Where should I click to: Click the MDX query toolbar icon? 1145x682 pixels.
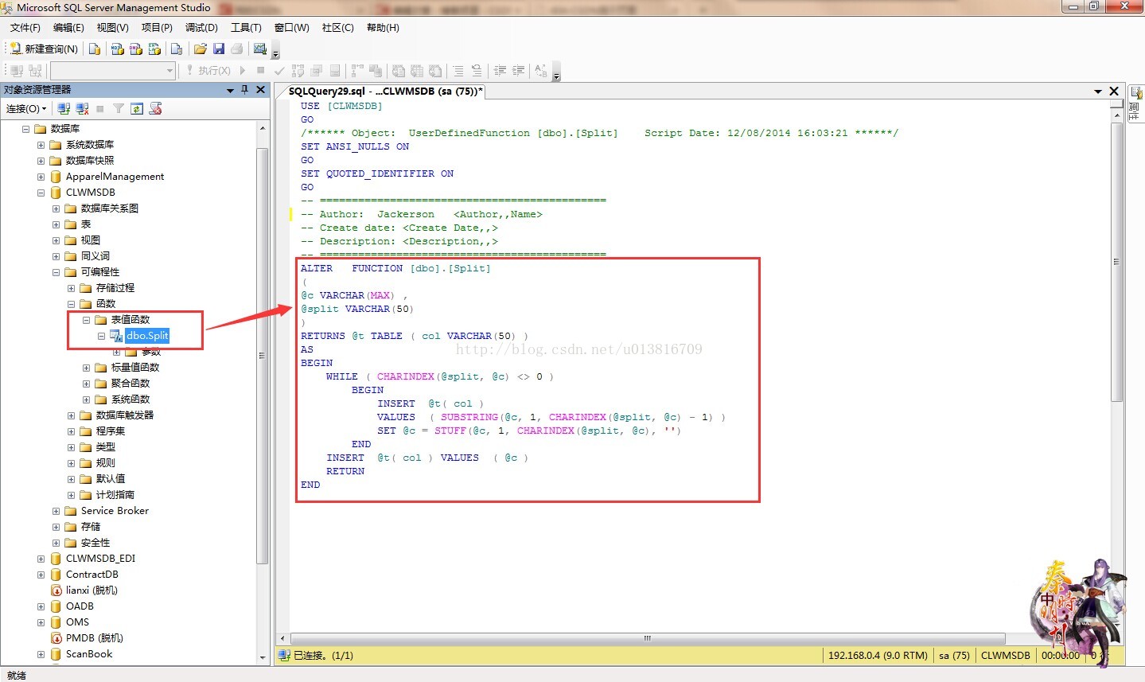point(118,49)
